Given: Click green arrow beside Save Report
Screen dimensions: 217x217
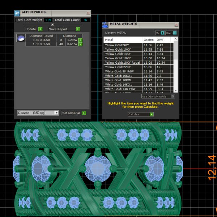Looking at the screenshot, I should (x=78, y=29).
